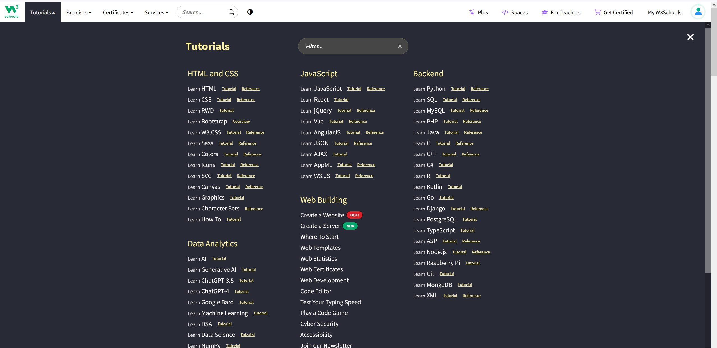Close the Tutorials overlay with the X
This screenshot has width=717, height=348.
point(690,37)
